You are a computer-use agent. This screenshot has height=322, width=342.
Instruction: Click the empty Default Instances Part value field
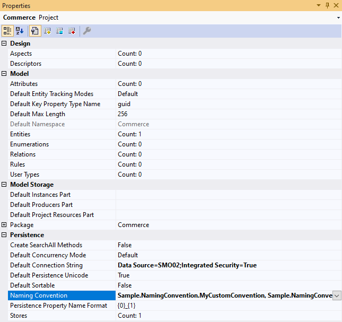coord(229,195)
